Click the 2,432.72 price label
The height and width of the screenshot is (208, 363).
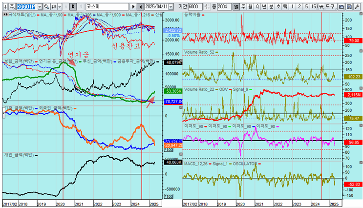point(173,30)
